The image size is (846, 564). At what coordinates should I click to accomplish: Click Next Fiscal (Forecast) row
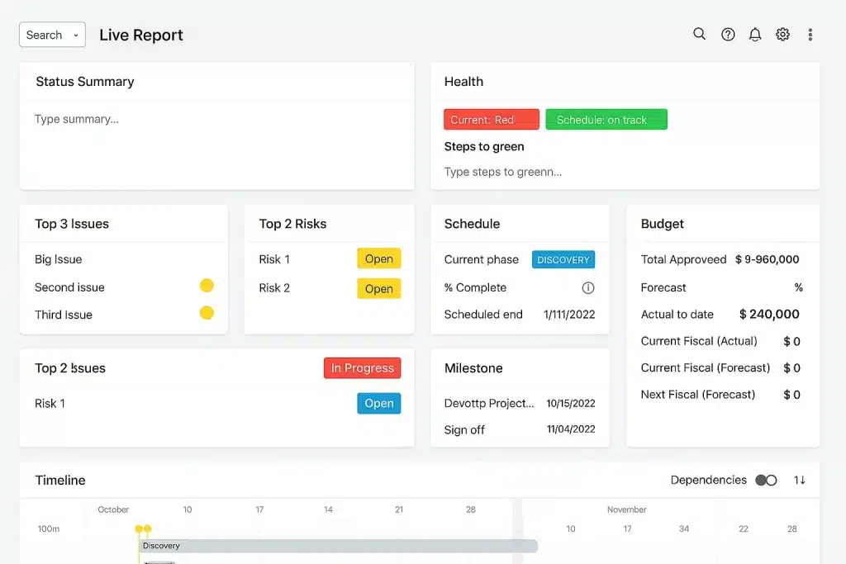[720, 395]
